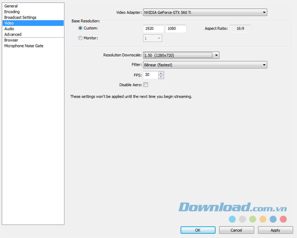The image size is (297, 238).
Task: Open the Audio settings page
Action: (x=9, y=29)
